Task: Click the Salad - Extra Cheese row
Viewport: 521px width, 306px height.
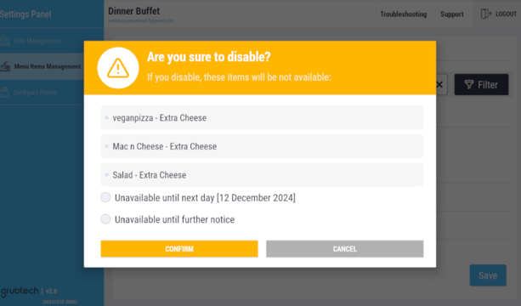Action: (x=262, y=175)
